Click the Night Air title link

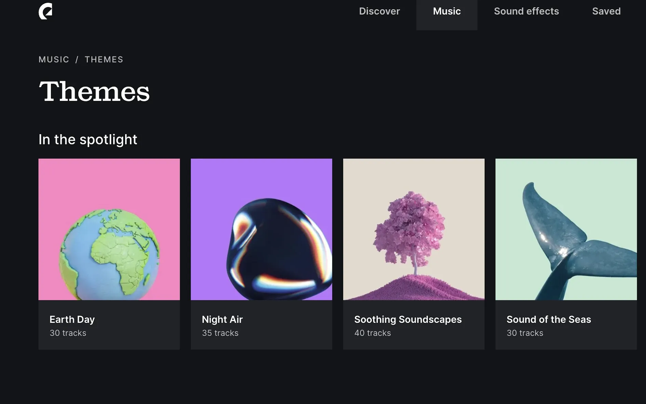click(222, 320)
